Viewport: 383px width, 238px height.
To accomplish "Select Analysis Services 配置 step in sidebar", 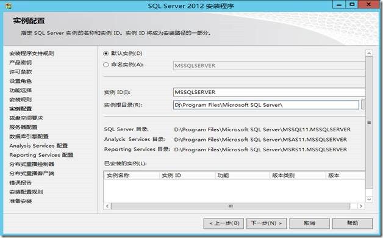I will pyautogui.click(x=38, y=146).
